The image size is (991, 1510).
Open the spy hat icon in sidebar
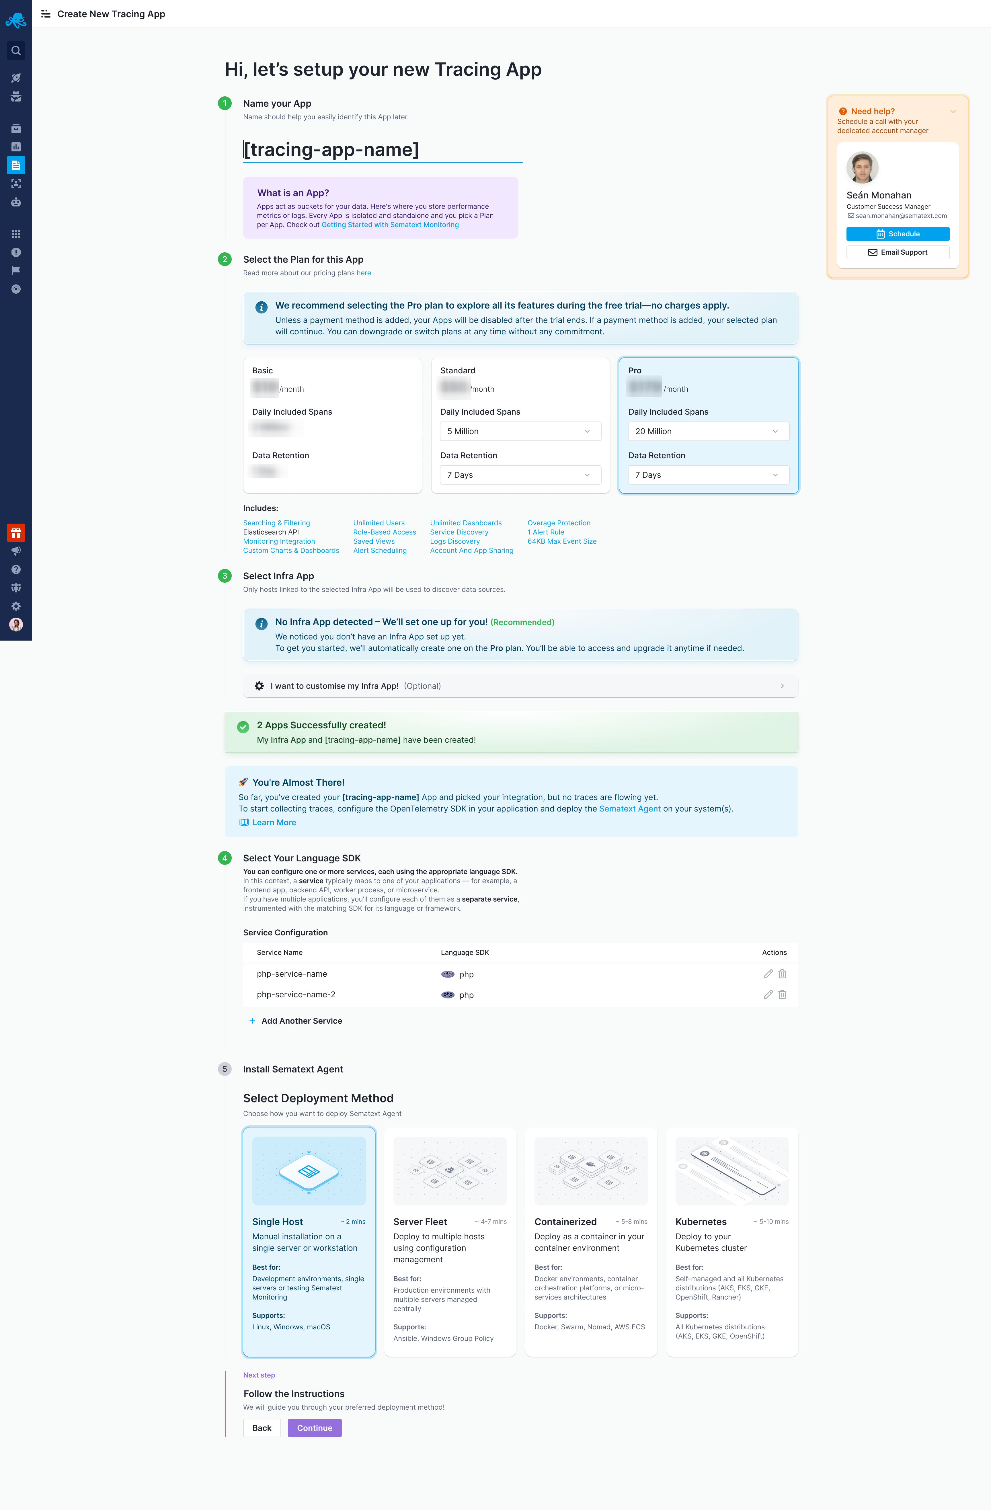tap(16, 96)
